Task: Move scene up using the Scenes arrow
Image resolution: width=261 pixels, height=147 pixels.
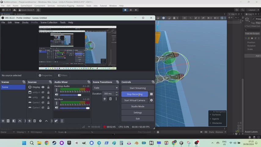Action: pyautogui.click(x=20, y=121)
